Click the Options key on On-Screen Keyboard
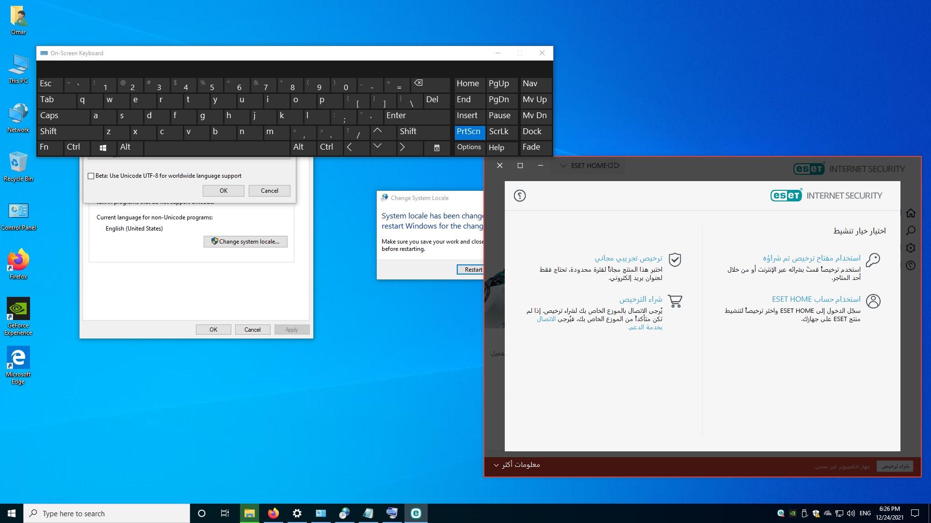931x523 pixels. point(469,147)
